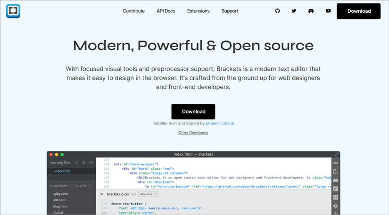Open the YouTube icon link
Screen dimensions: 389x215
(x=328, y=11)
